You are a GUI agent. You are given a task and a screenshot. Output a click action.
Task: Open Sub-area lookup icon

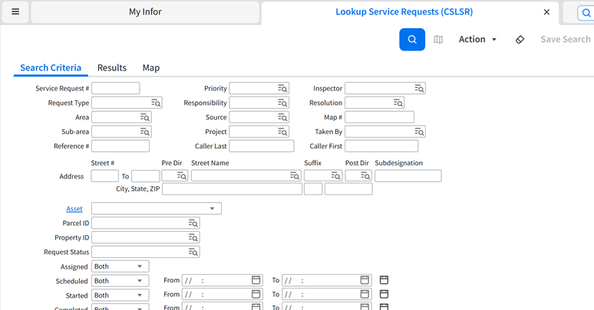pyautogui.click(x=145, y=132)
